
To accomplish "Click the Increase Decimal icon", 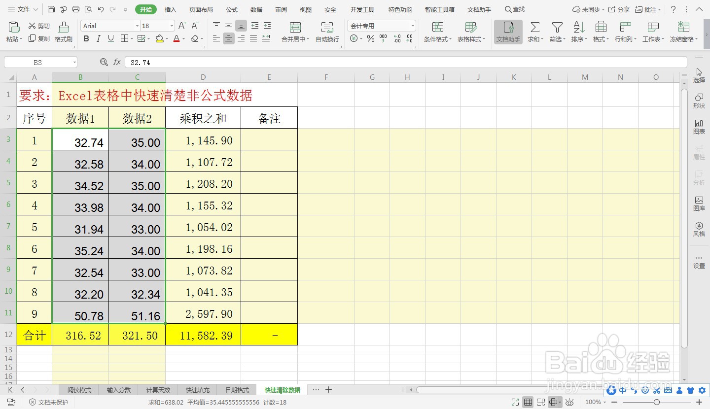I will pos(397,38).
